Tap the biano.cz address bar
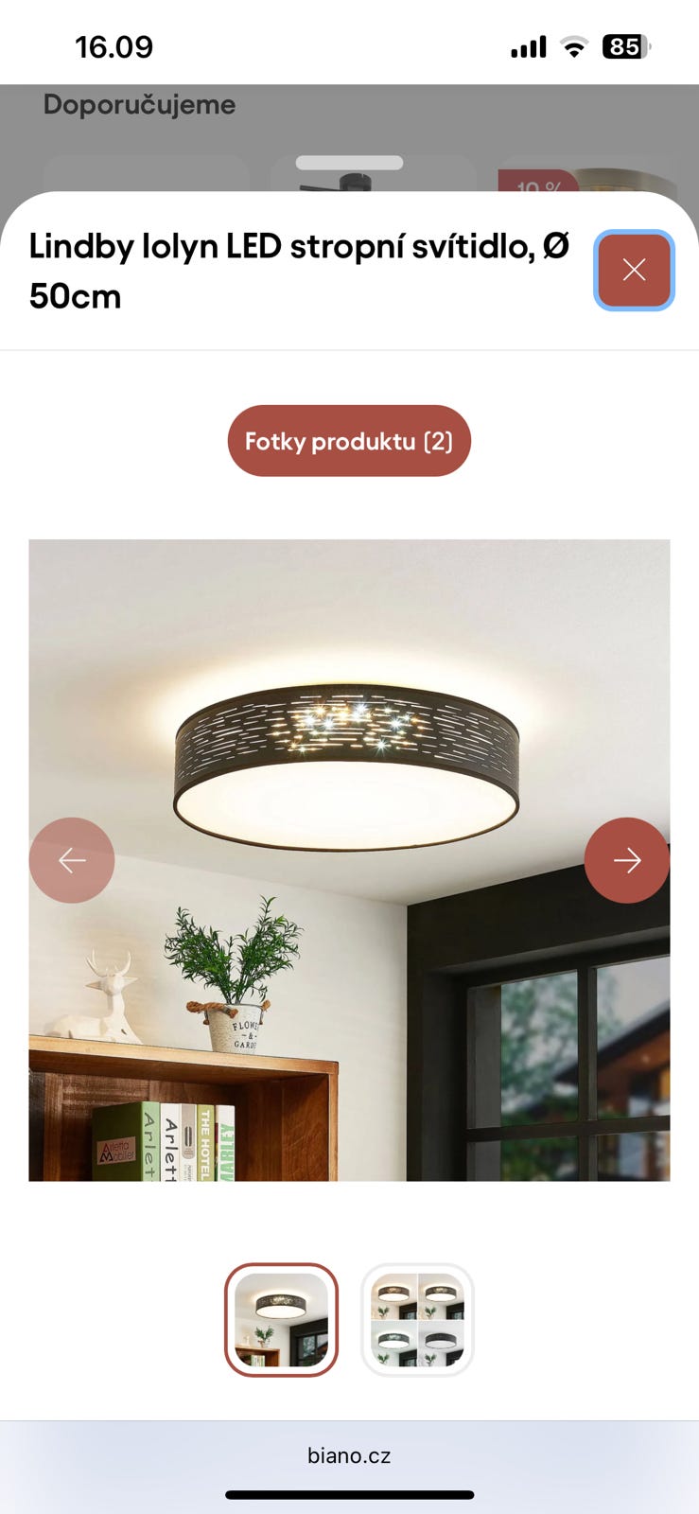Image resolution: width=699 pixels, height=1514 pixels. [349, 1455]
